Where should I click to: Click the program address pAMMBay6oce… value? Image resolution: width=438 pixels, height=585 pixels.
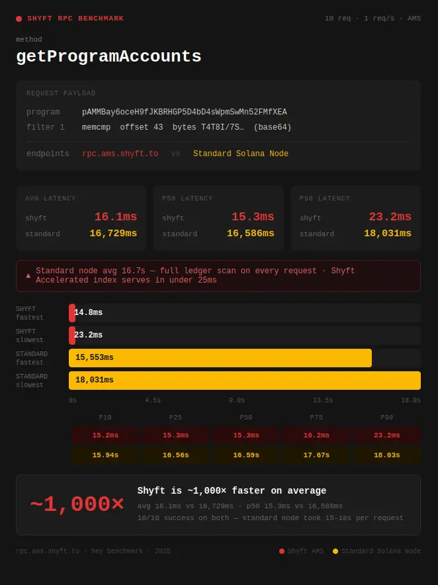185,112
